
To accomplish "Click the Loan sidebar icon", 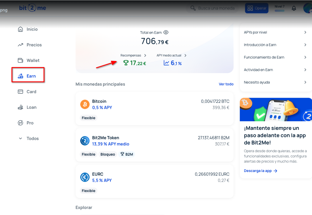I will pyautogui.click(x=20, y=107).
